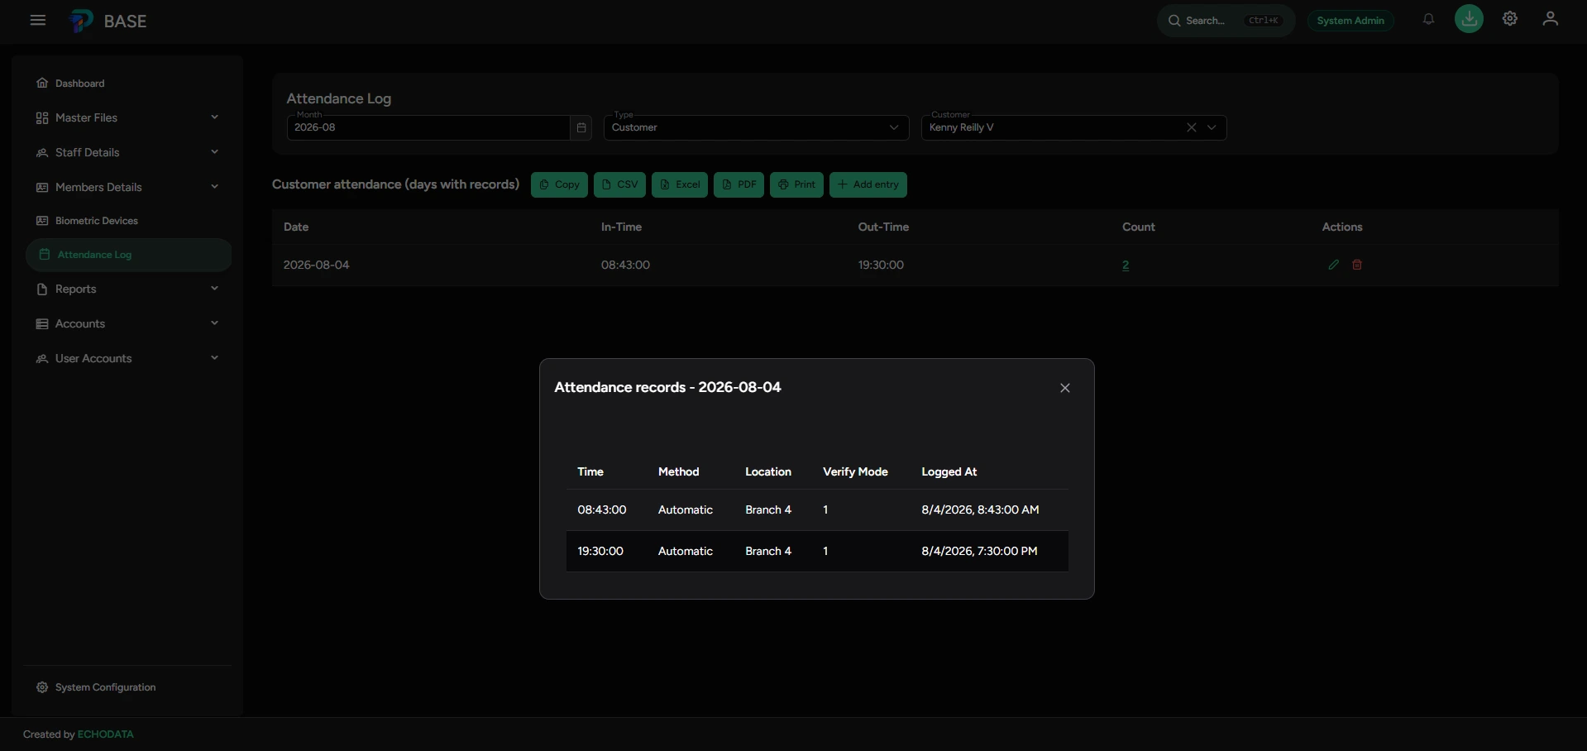Sort by the Date column header

pos(296,227)
